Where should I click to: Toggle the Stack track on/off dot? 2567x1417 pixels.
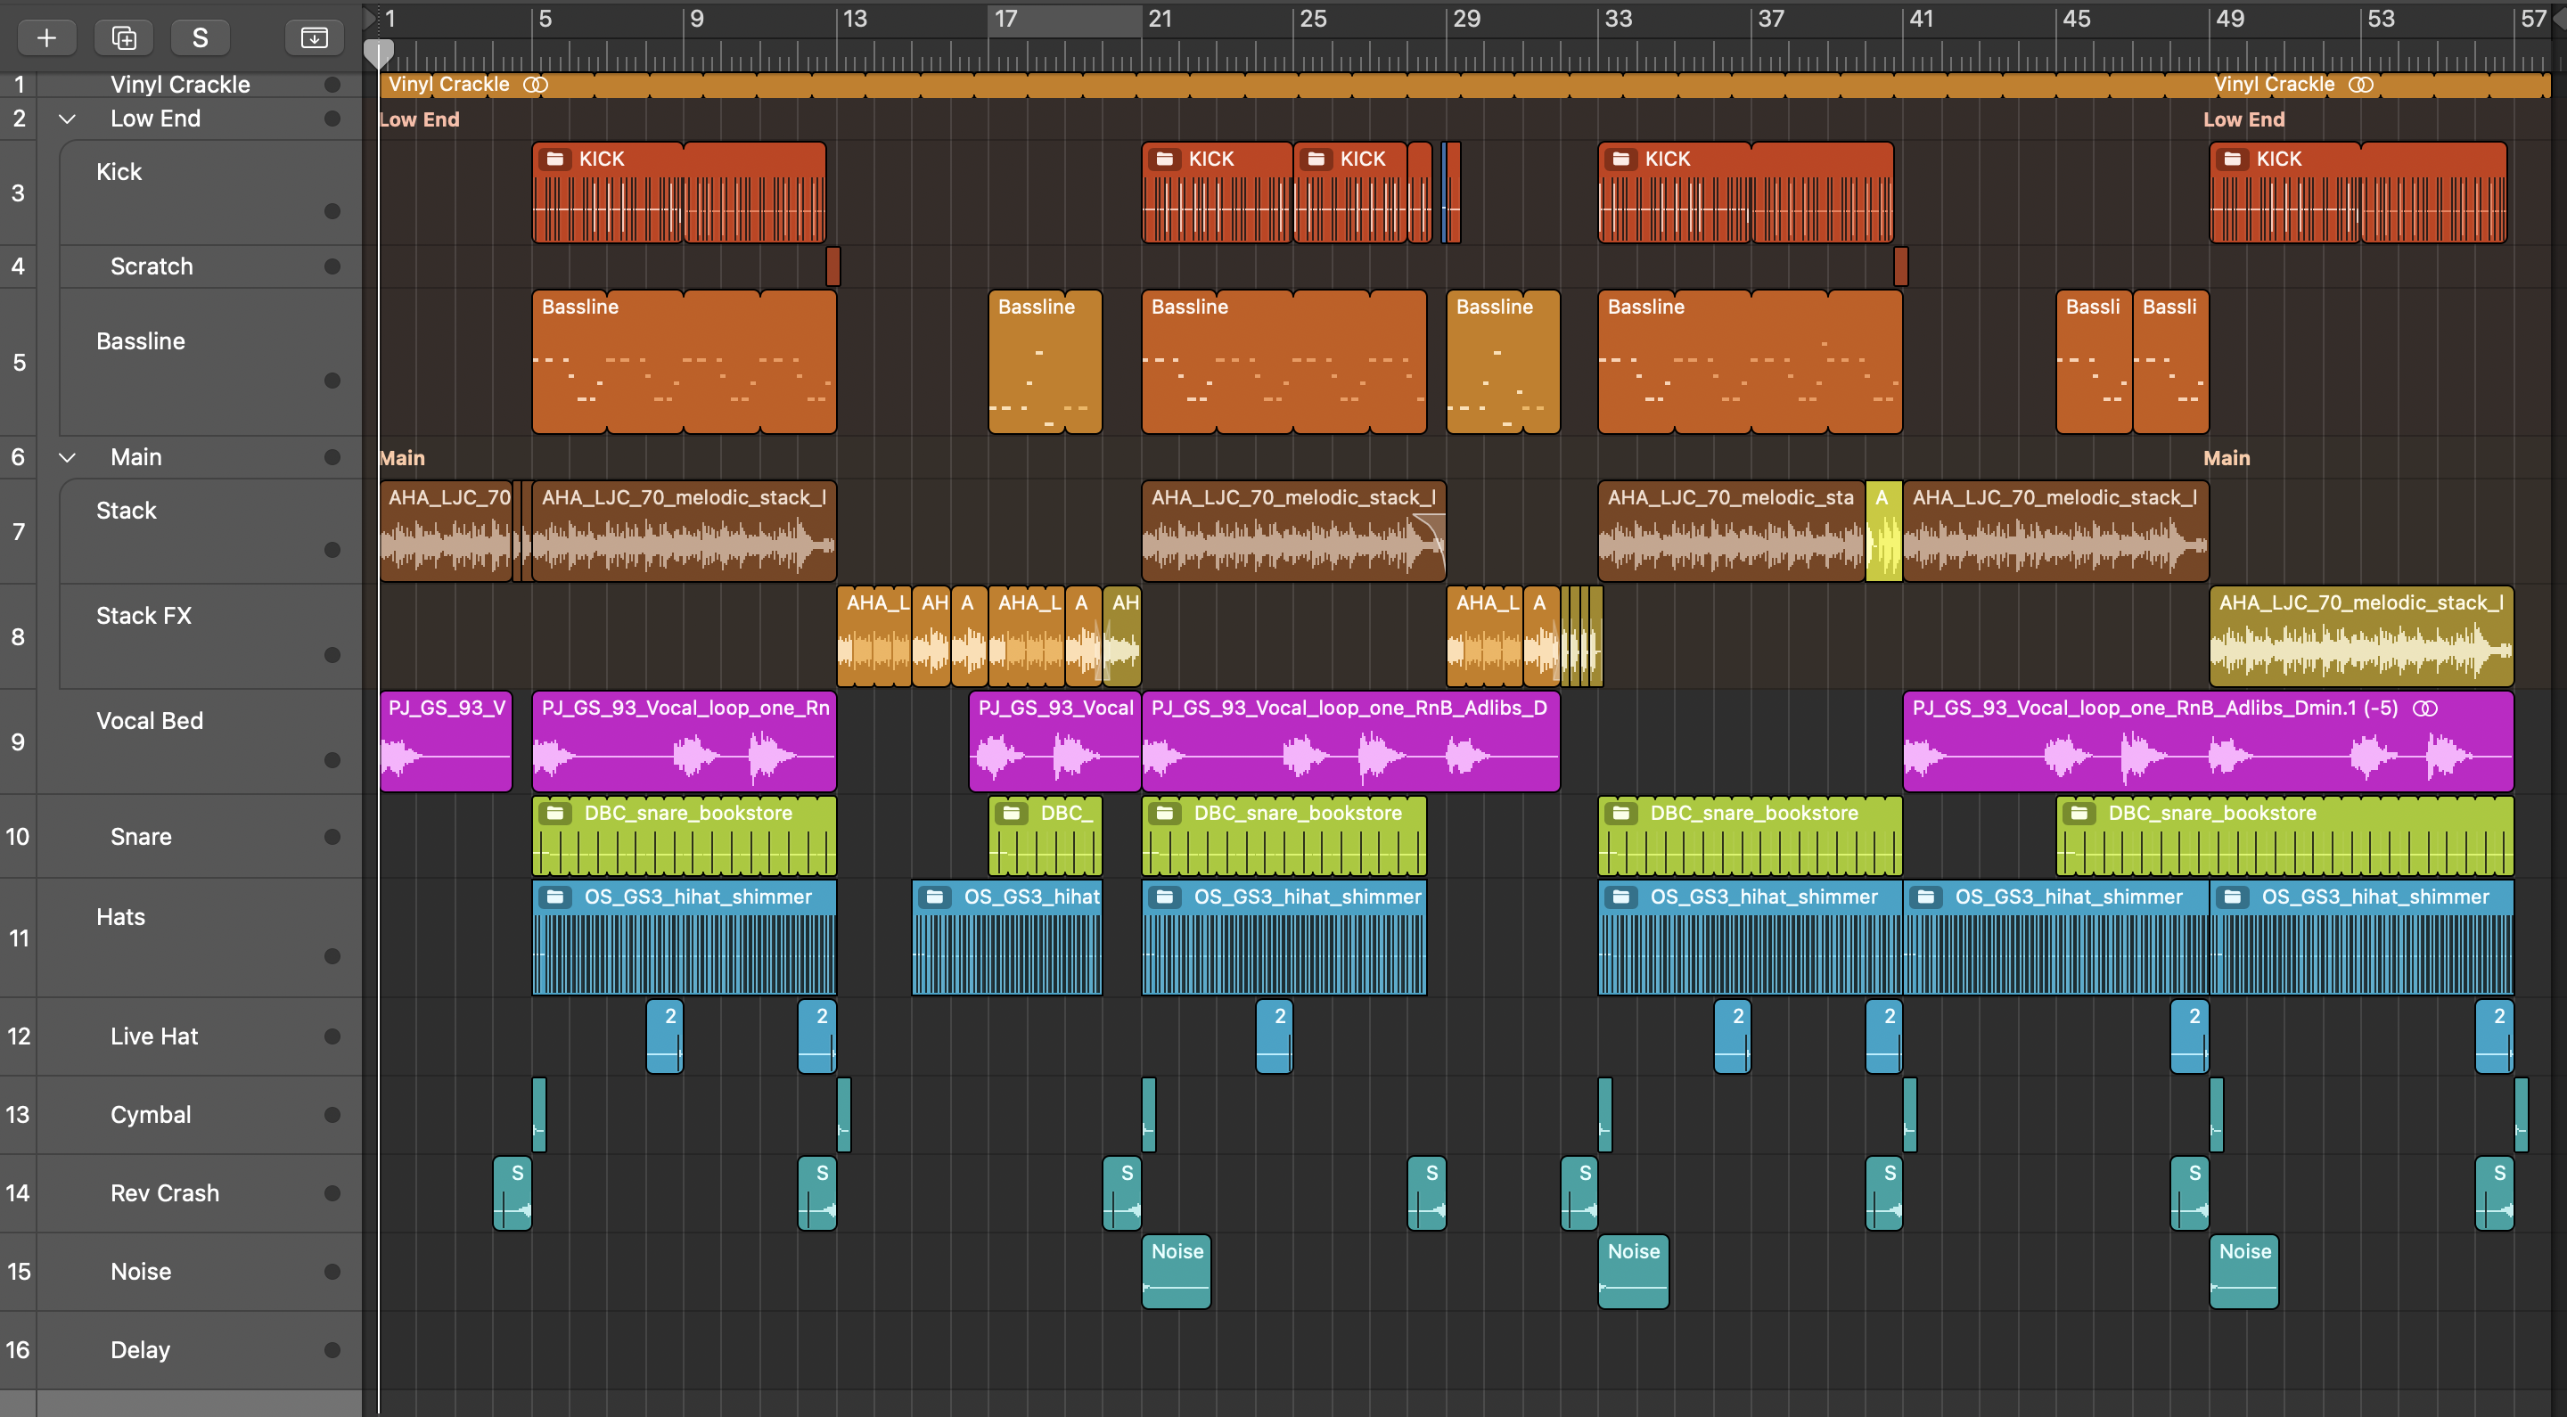click(x=332, y=550)
